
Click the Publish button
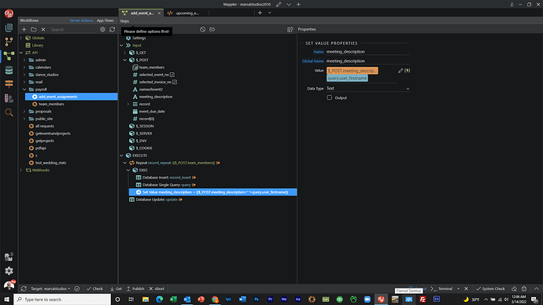coord(135,288)
